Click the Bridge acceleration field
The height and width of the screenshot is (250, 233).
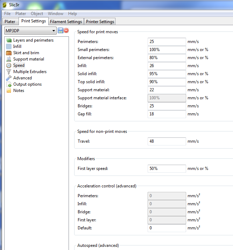click(167, 212)
